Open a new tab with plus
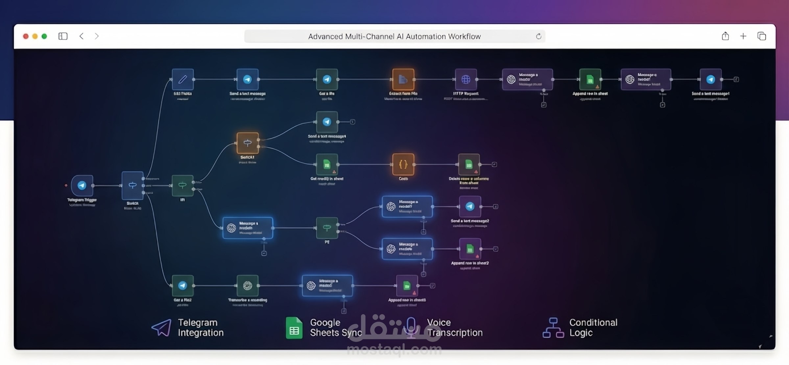This screenshot has width=789, height=365. [x=743, y=36]
